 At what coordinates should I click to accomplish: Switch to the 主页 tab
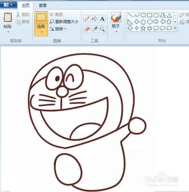tap(26, 6)
